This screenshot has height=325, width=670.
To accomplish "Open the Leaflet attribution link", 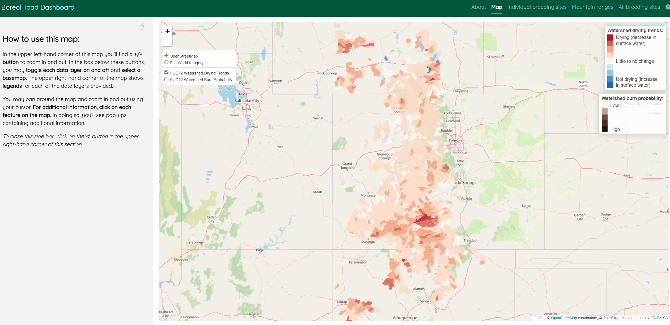I will [539, 318].
